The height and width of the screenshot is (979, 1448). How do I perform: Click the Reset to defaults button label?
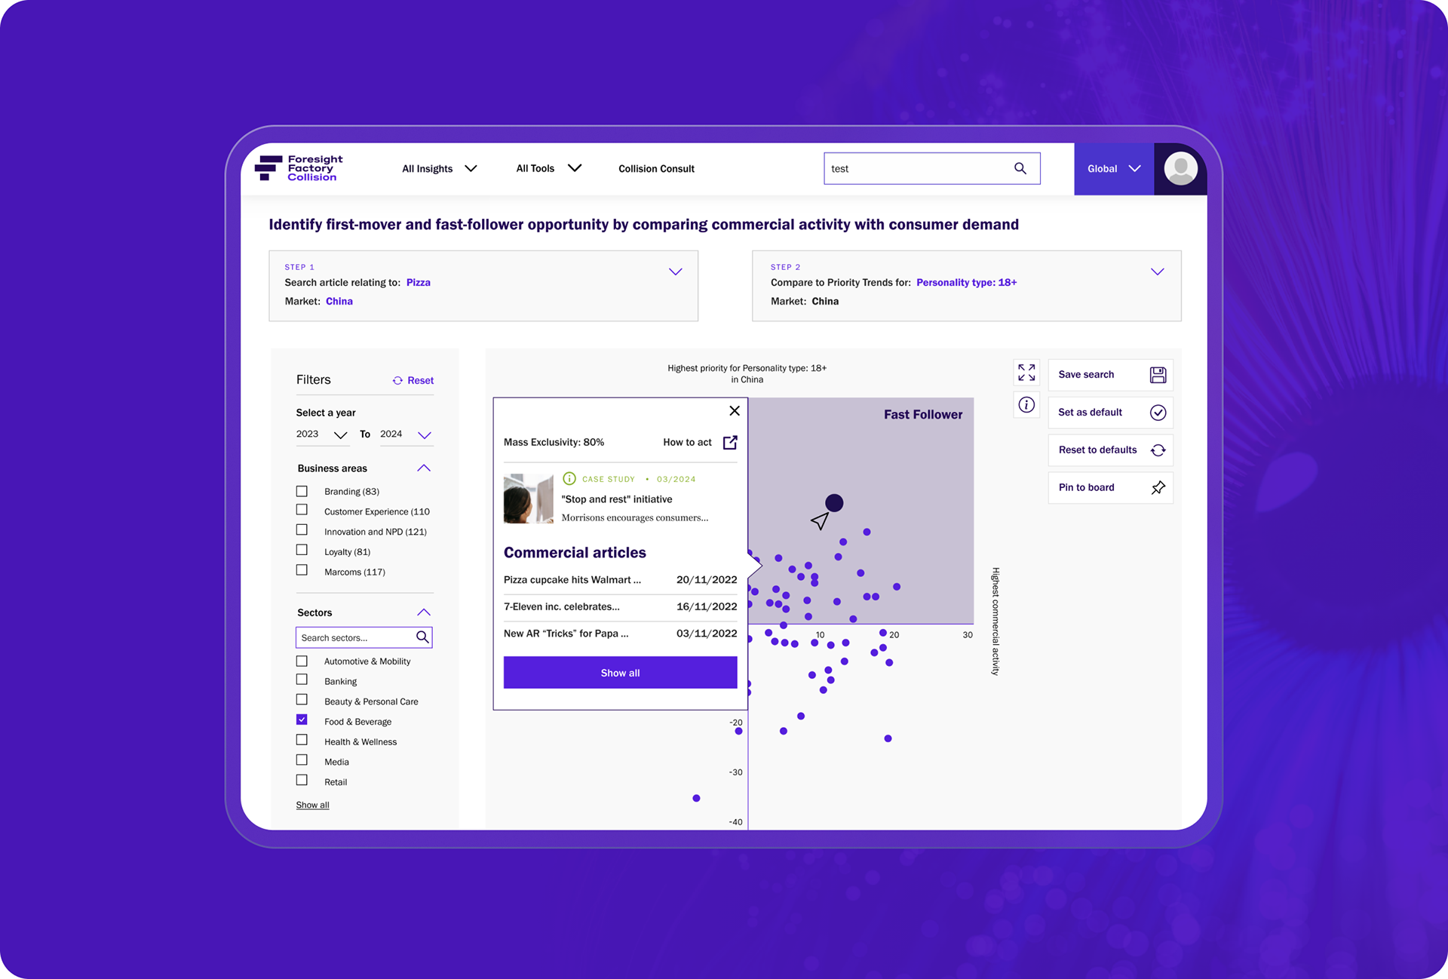click(x=1098, y=450)
